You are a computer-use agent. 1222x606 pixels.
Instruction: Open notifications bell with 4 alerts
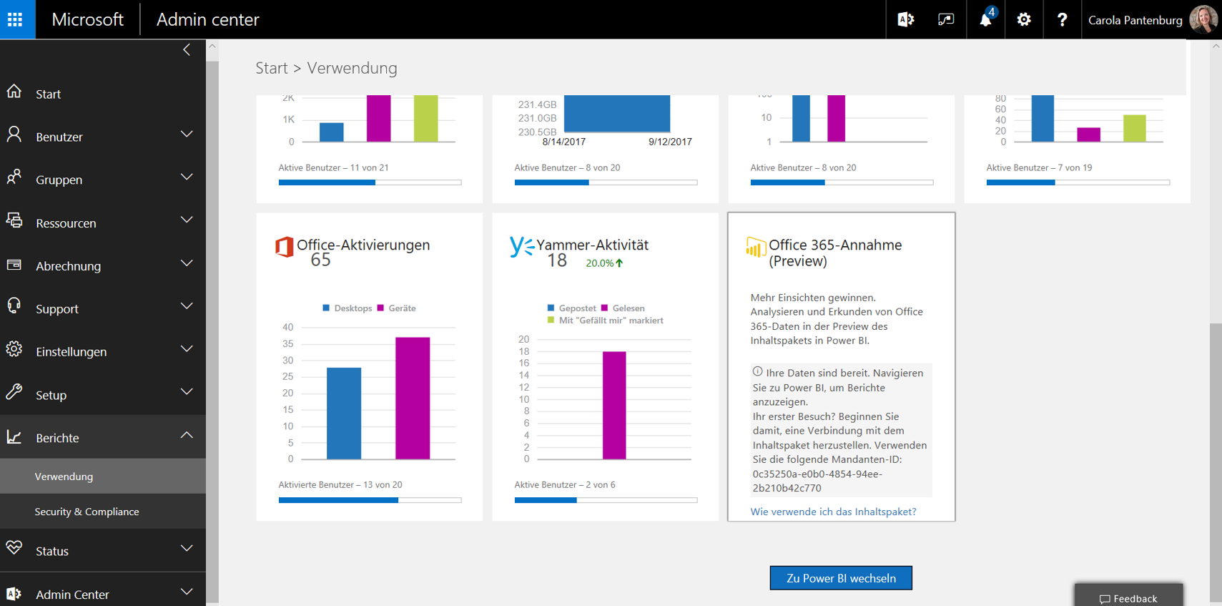click(x=986, y=19)
